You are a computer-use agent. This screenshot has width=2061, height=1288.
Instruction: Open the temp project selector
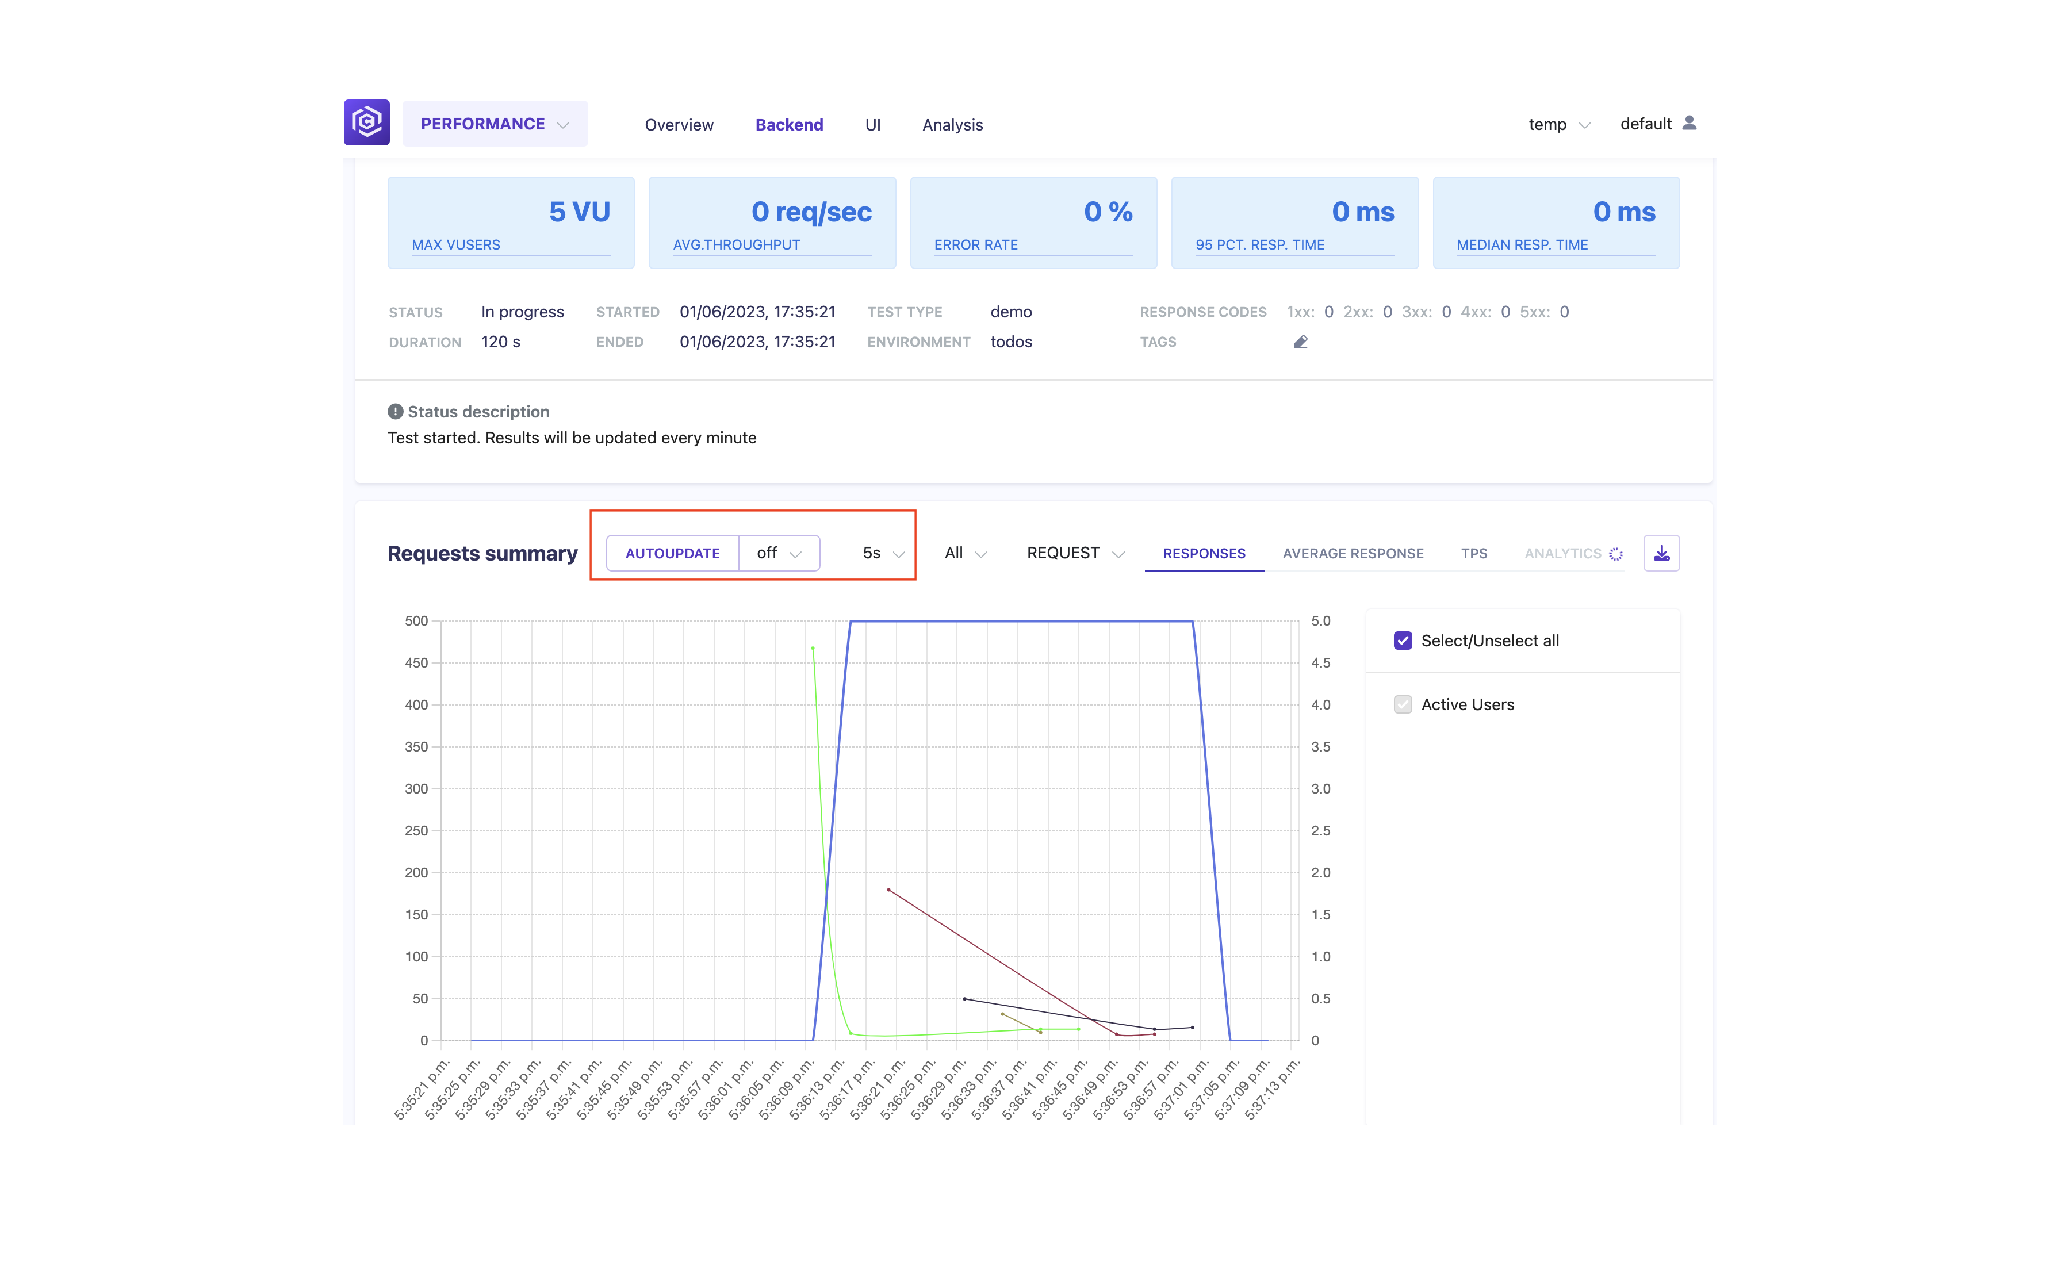(1560, 124)
